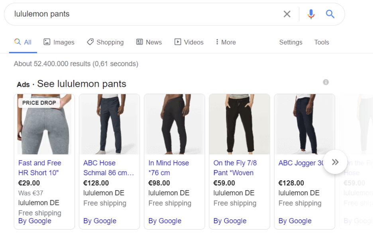Start voice search with the microphone icon

pyautogui.click(x=311, y=14)
